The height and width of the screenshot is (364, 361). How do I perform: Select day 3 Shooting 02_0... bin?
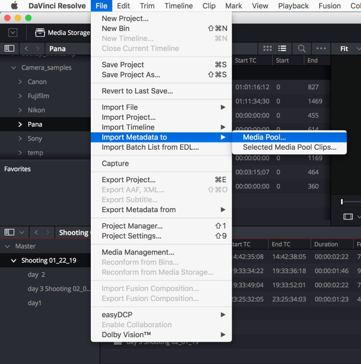click(x=59, y=289)
